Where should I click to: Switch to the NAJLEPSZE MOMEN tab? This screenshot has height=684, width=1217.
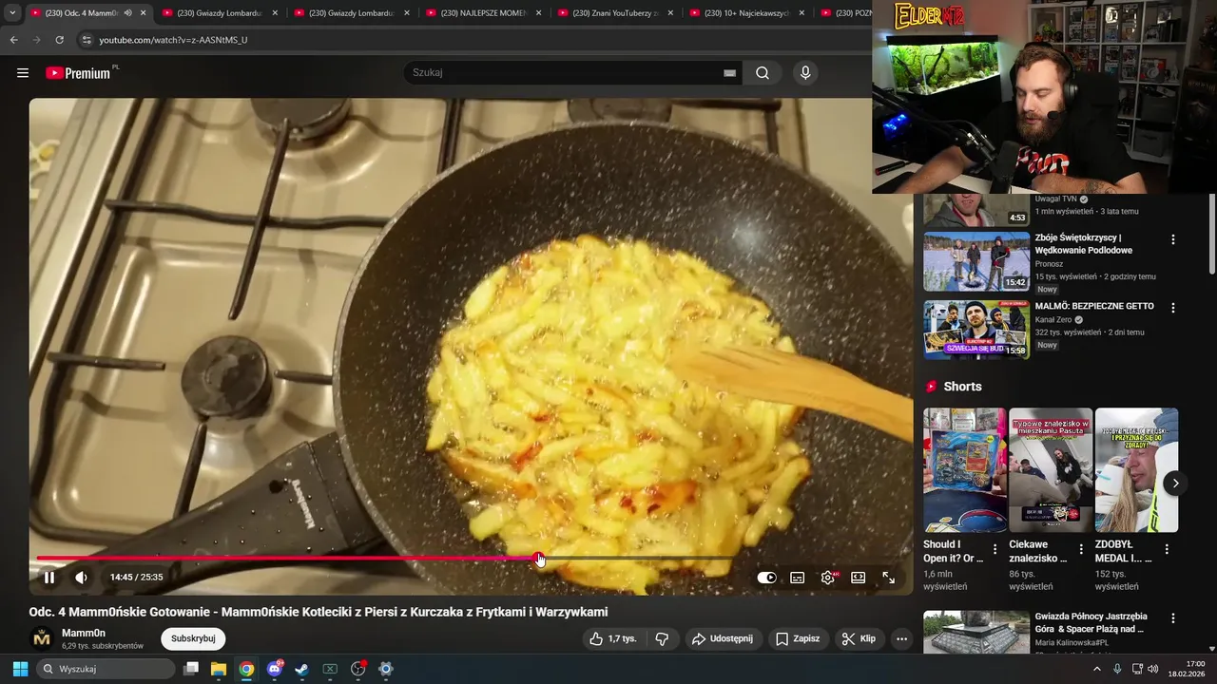click(x=483, y=13)
